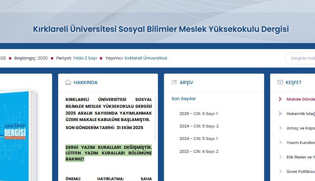Image resolution: width=315 pixels, height=181 pixels.
Task: Click the chevron next to Amaç ve Kapsam
Action: [x=280, y=128]
